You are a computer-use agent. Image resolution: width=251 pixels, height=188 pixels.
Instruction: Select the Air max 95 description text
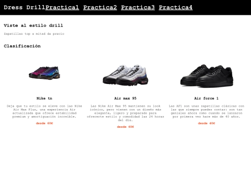point(125,113)
